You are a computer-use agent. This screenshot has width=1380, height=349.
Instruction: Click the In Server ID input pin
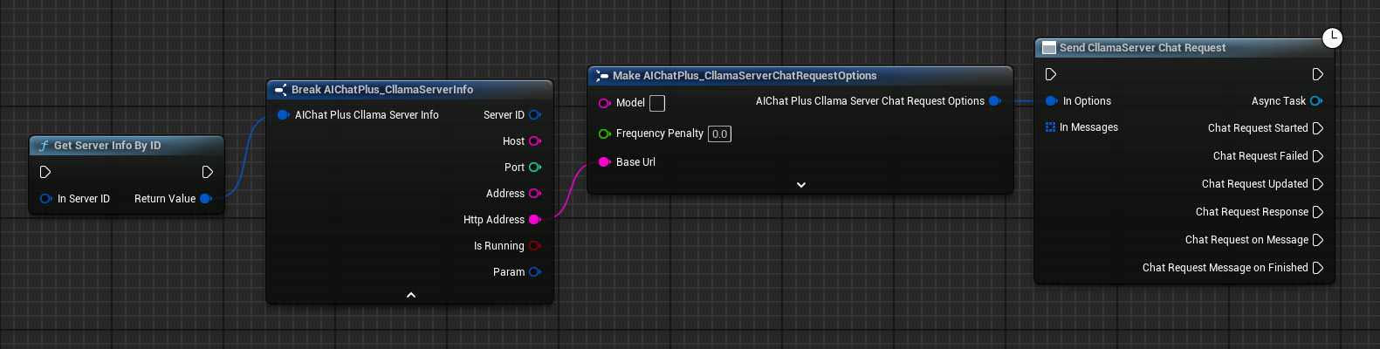coord(46,199)
